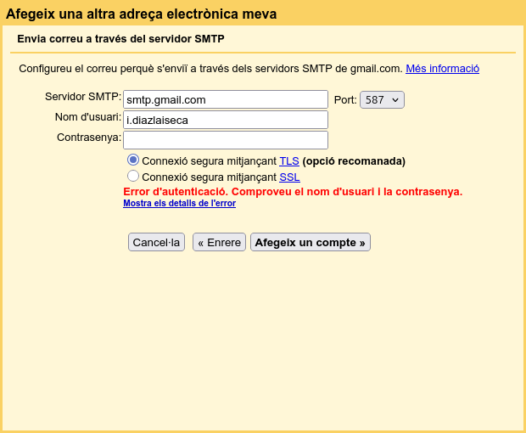The width and height of the screenshot is (526, 433).
Task: Open the TLS hyperlink
Action: [288, 161]
